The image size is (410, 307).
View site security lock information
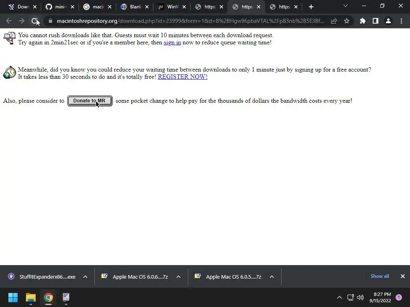point(50,21)
